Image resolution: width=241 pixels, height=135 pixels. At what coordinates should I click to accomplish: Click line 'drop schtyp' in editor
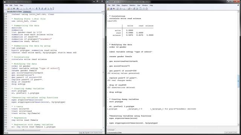click(18, 84)
